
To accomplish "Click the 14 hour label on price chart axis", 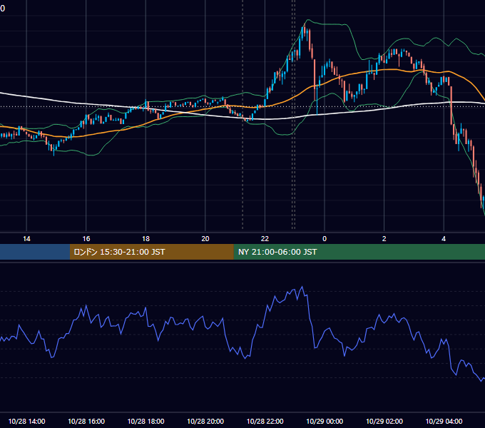I will [x=26, y=239].
